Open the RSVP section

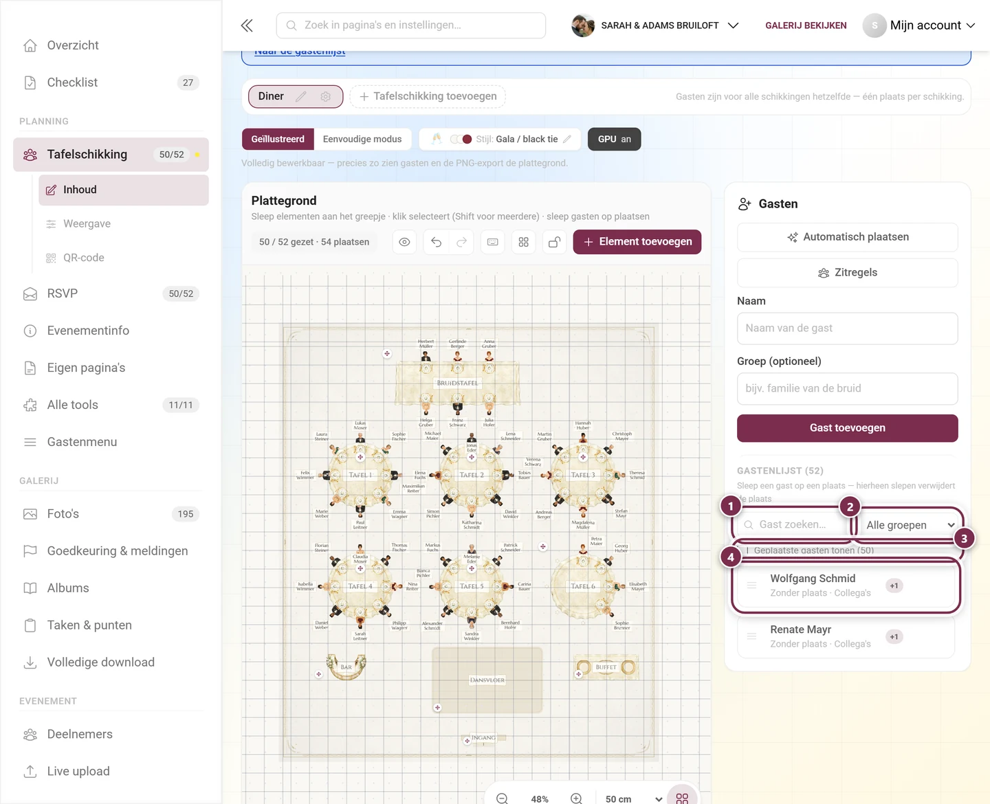[111, 293]
